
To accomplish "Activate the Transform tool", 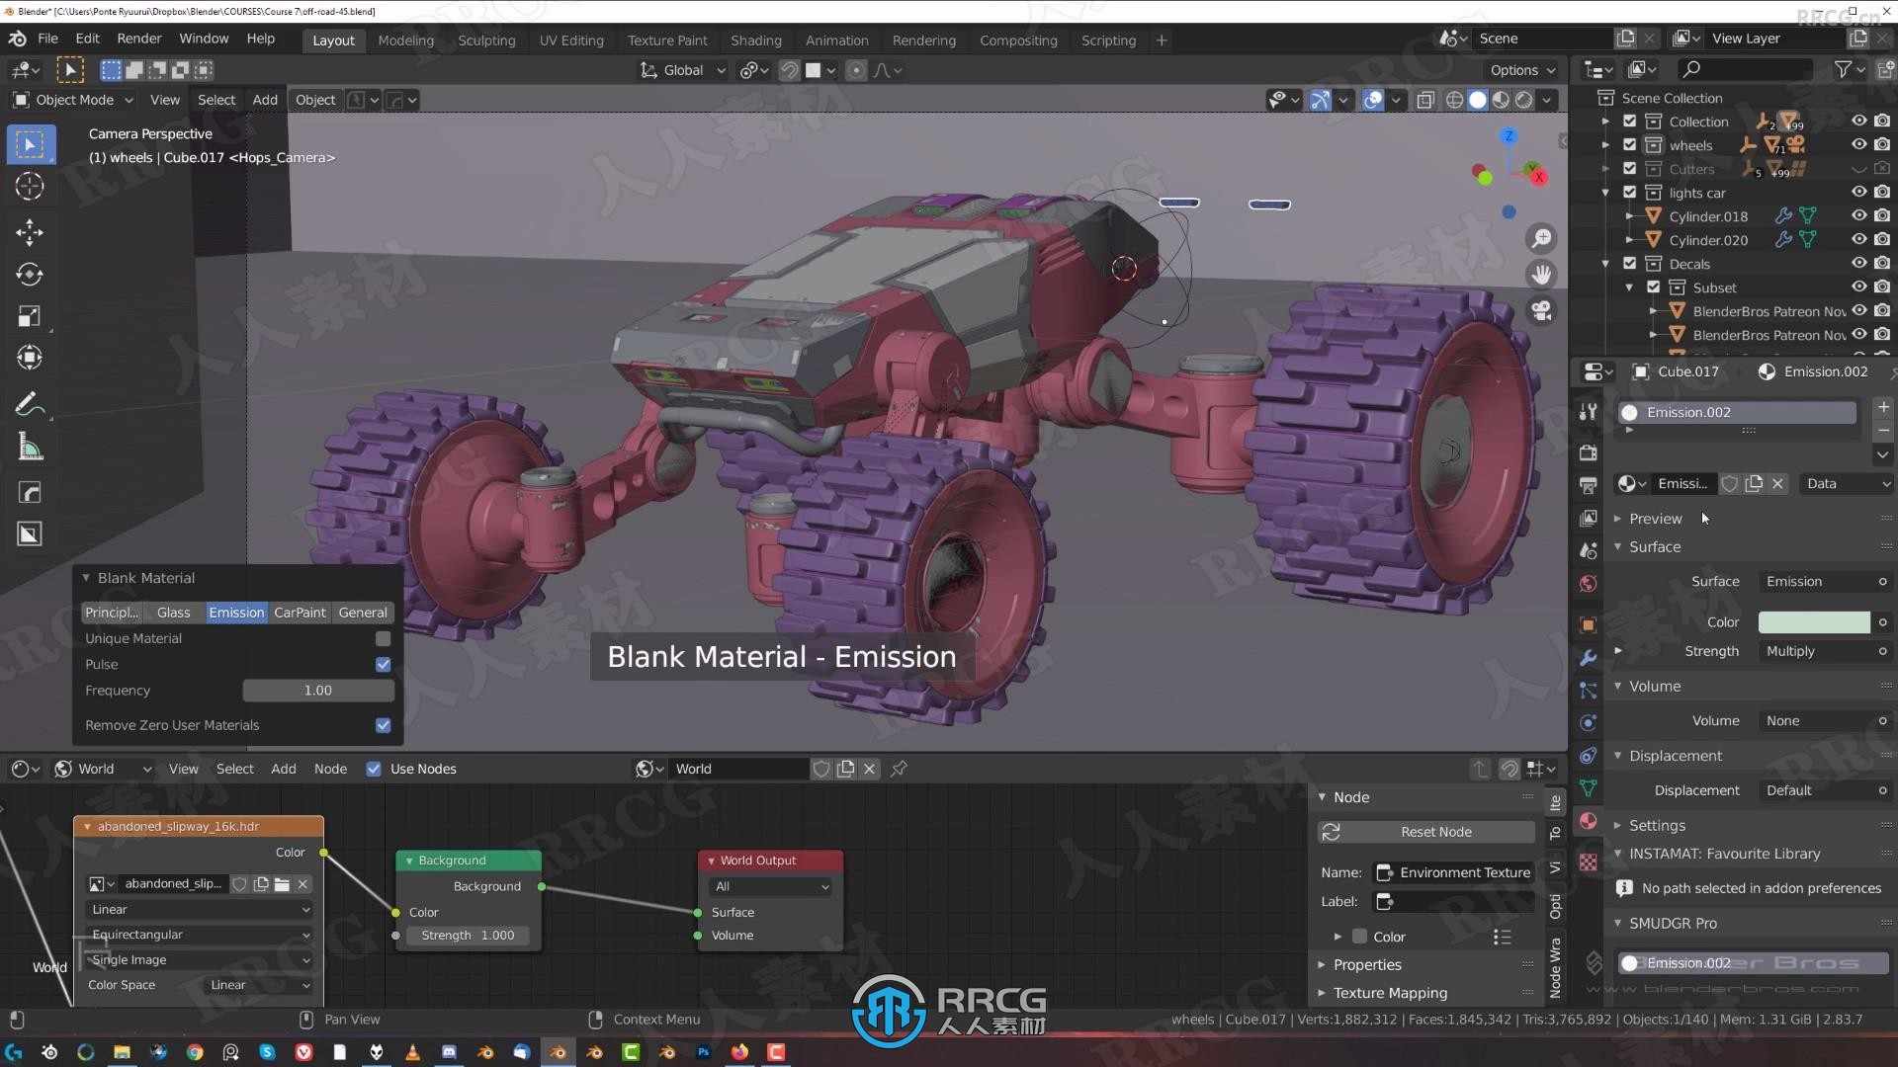I will pos(30,358).
